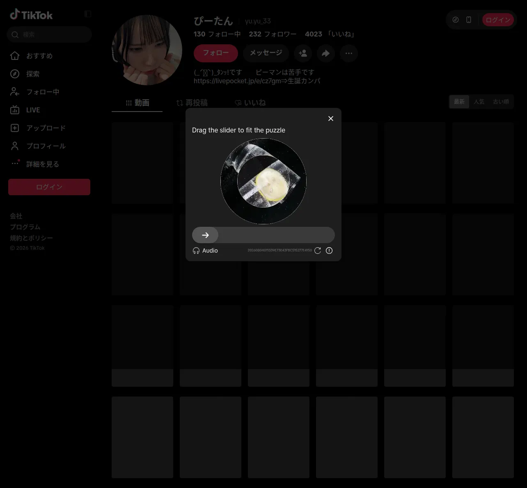Switch to the 動画 tab
Viewport: 527px width, 488px height.
click(137, 103)
